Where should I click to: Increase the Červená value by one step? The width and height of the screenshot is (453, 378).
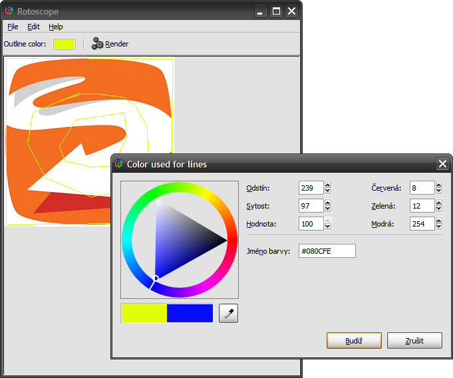pos(439,185)
